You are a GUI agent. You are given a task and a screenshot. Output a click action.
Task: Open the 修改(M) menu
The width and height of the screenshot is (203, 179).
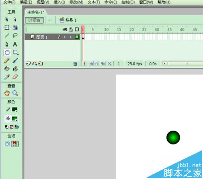click(76, 2)
